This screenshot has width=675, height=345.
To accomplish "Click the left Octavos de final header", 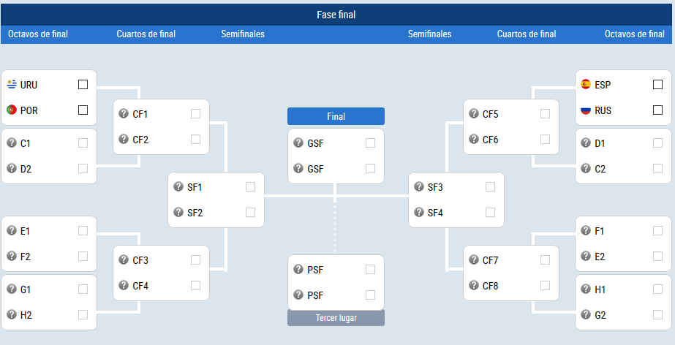I will tap(38, 34).
